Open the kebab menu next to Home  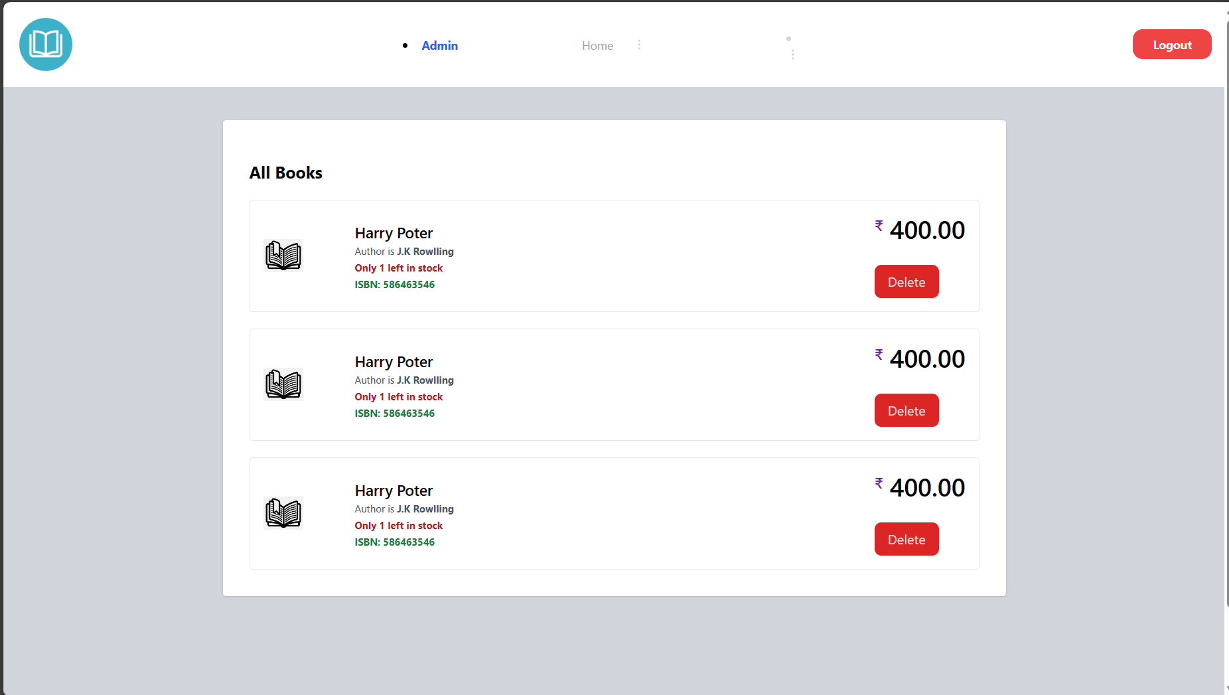(x=639, y=44)
